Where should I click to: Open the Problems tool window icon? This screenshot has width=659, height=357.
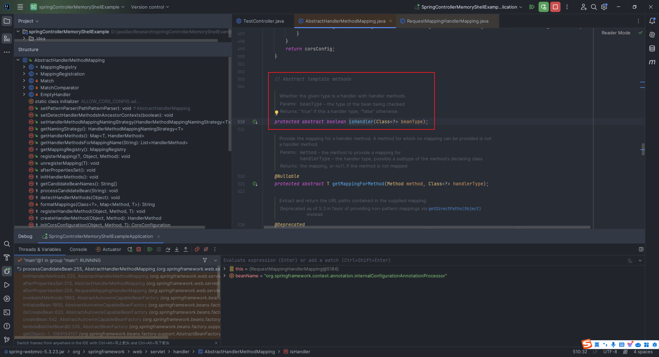7,326
